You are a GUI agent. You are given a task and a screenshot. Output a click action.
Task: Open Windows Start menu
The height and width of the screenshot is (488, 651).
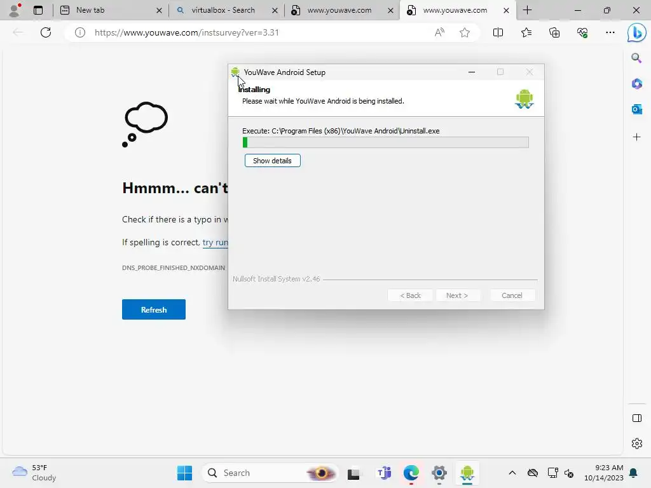click(184, 473)
